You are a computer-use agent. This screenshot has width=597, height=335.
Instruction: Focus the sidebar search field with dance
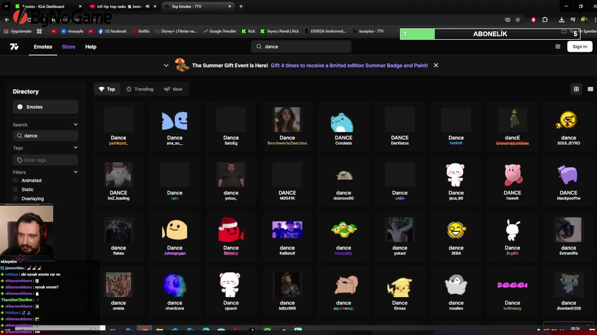click(x=45, y=136)
